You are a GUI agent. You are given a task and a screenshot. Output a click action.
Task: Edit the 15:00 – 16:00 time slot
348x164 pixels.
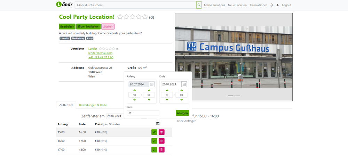pos(154,132)
